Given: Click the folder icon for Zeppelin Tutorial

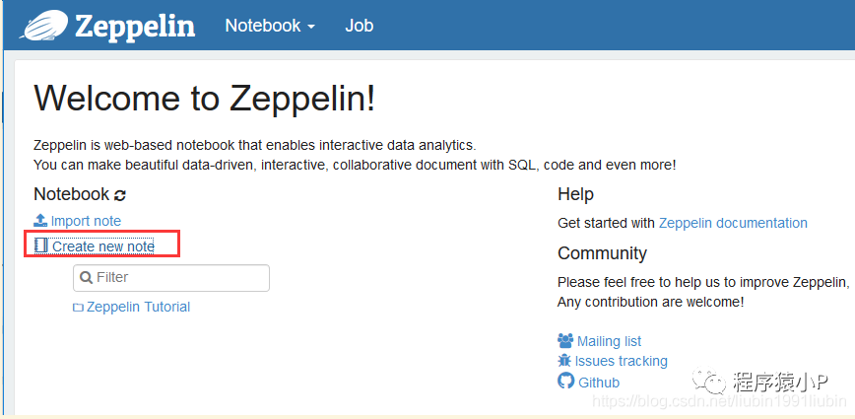Looking at the screenshot, I should pyautogui.click(x=78, y=308).
